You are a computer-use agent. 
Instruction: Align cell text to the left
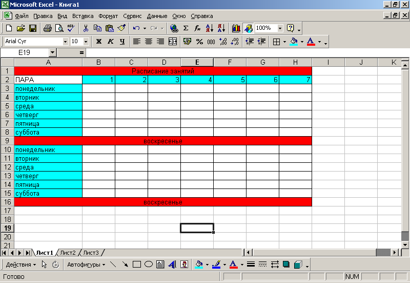click(x=137, y=42)
